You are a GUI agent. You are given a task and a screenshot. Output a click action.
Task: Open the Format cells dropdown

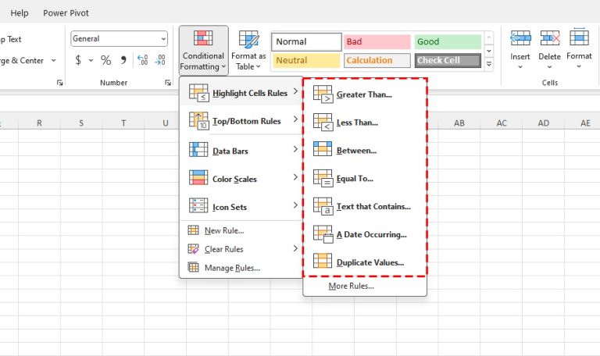tap(579, 50)
